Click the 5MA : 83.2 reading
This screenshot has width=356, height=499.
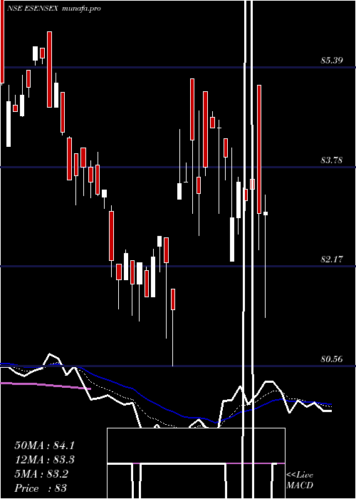click(x=41, y=474)
